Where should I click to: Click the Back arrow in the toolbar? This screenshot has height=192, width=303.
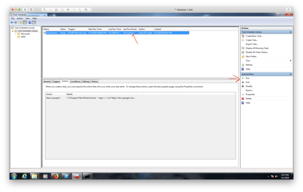coord(12,22)
